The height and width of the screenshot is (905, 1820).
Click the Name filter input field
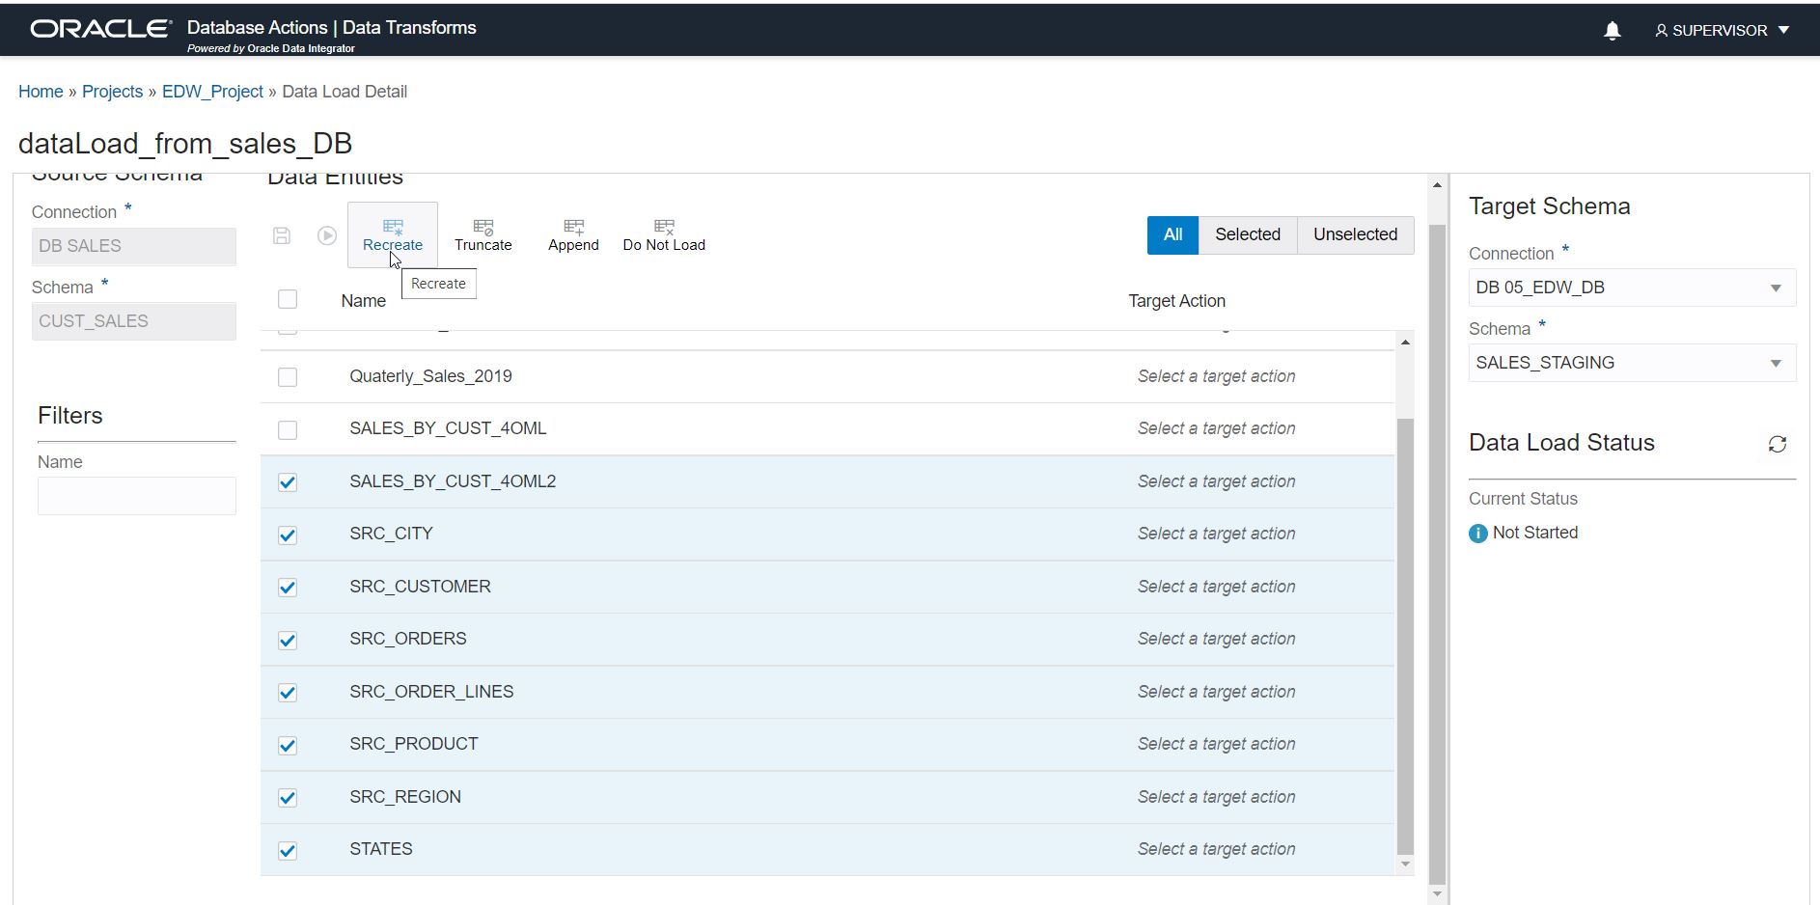pyautogui.click(x=137, y=496)
